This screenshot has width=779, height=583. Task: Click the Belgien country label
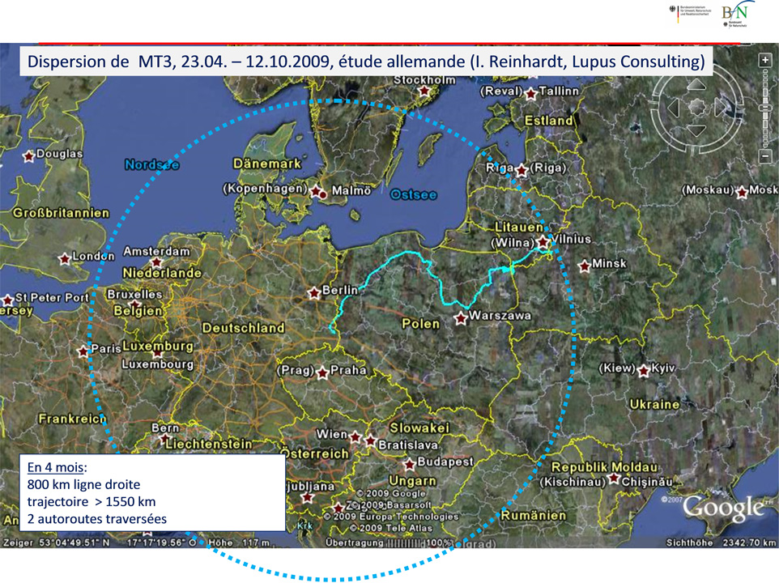click(138, 311)
